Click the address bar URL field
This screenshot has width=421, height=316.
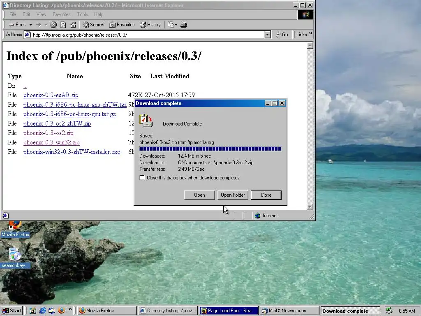pyautogui.click(x=148, y=35)
